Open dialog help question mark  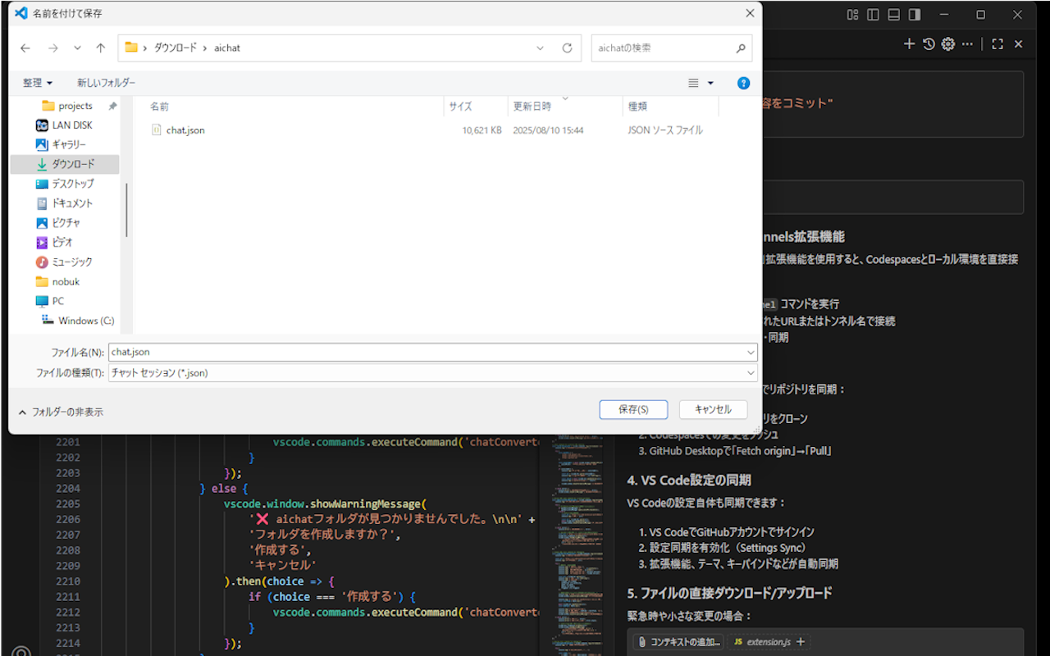pyautogui.click(x=743, y=83)
